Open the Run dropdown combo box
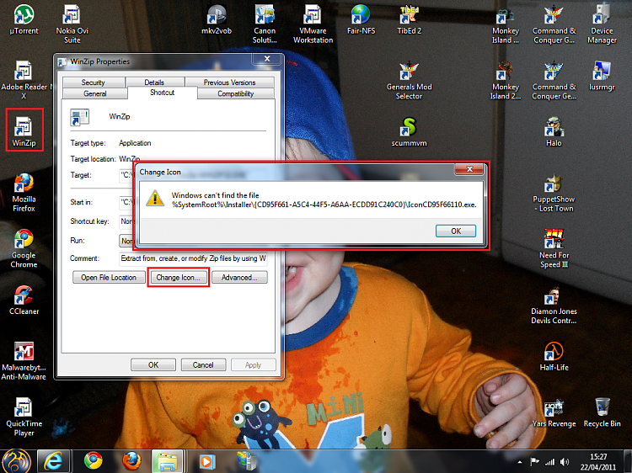This screenshot has width=632, height=473. coord(127,241)
